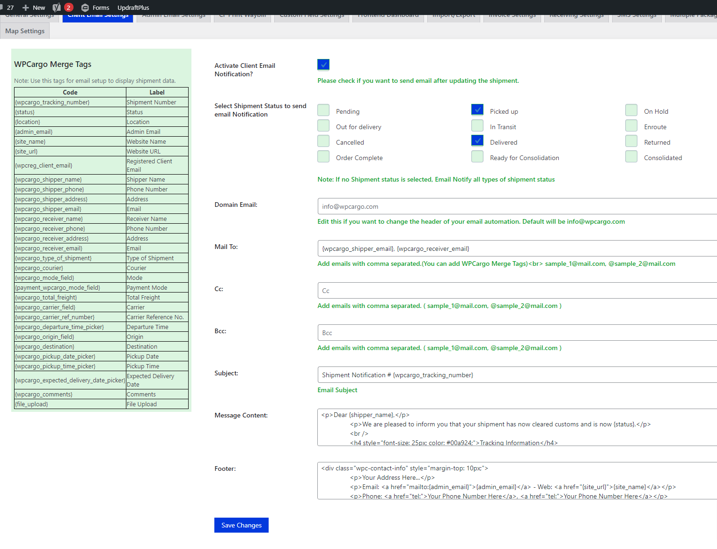Click the Yoast SEO icon in admin bar
This screenshot has width=717, height=549.
tap(57, 7)
